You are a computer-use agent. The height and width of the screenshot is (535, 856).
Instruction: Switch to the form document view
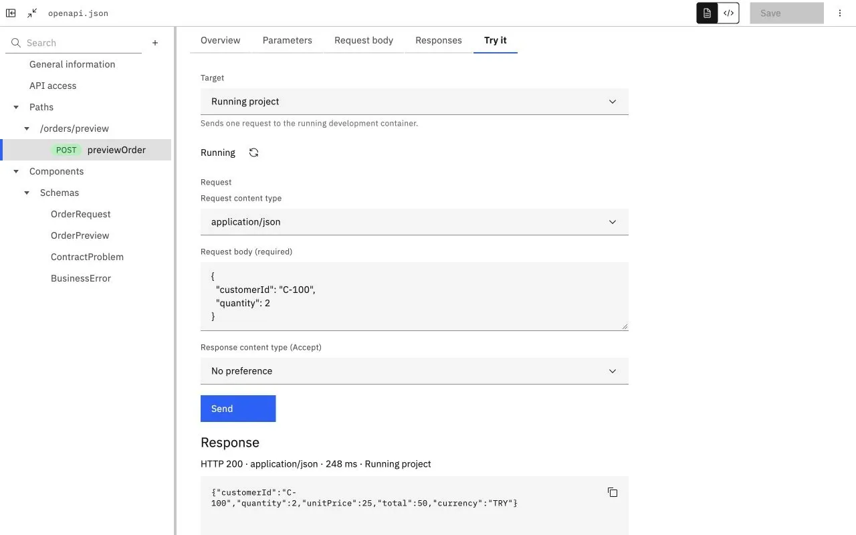(x=707, y=13)
